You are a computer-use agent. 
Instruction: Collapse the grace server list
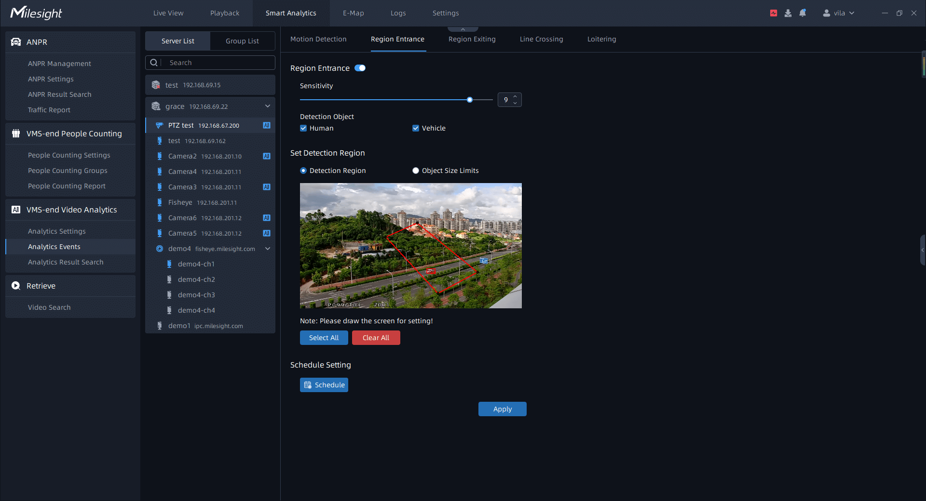pos(268,106)
